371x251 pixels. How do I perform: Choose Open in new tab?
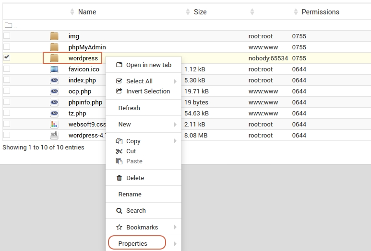pos(148,65)
